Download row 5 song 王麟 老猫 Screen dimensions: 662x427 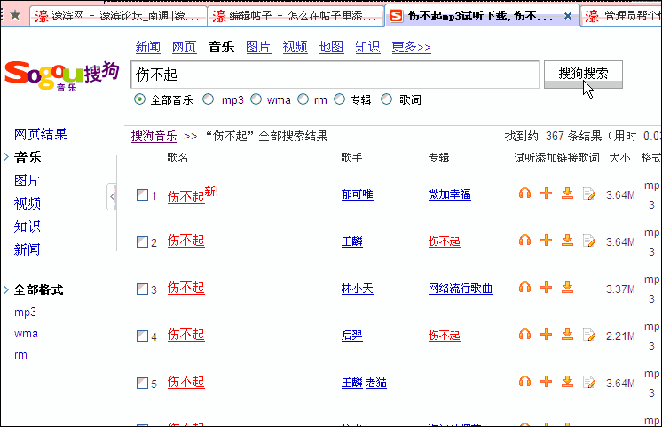(567, 382)
